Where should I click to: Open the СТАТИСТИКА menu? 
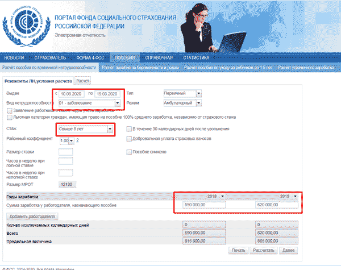click(196, 58)
